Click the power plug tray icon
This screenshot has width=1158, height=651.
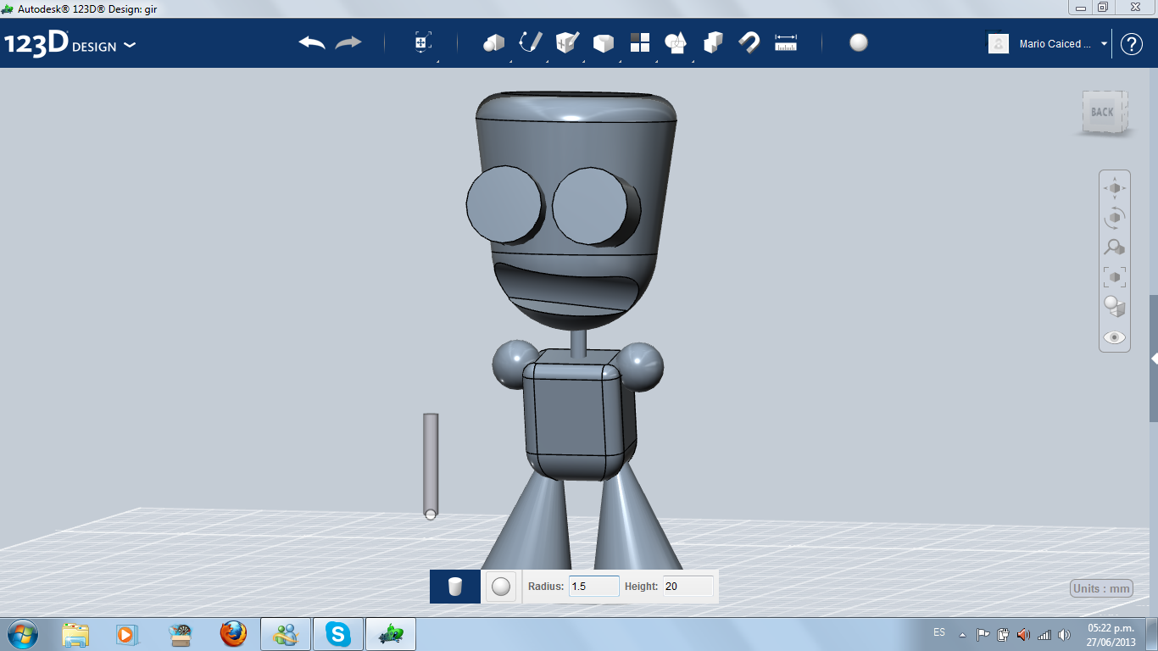click(1004, 634)
